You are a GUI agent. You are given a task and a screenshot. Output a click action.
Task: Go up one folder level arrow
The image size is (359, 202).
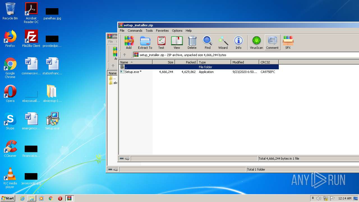[125, 55]
